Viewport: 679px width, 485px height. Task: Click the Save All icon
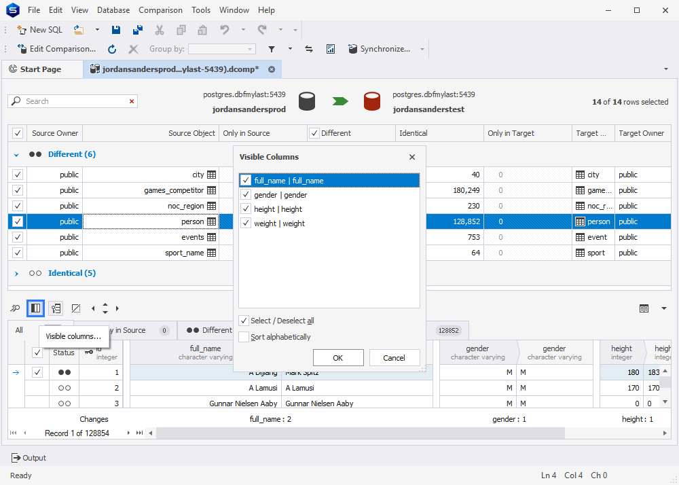(x=138, y=30)
